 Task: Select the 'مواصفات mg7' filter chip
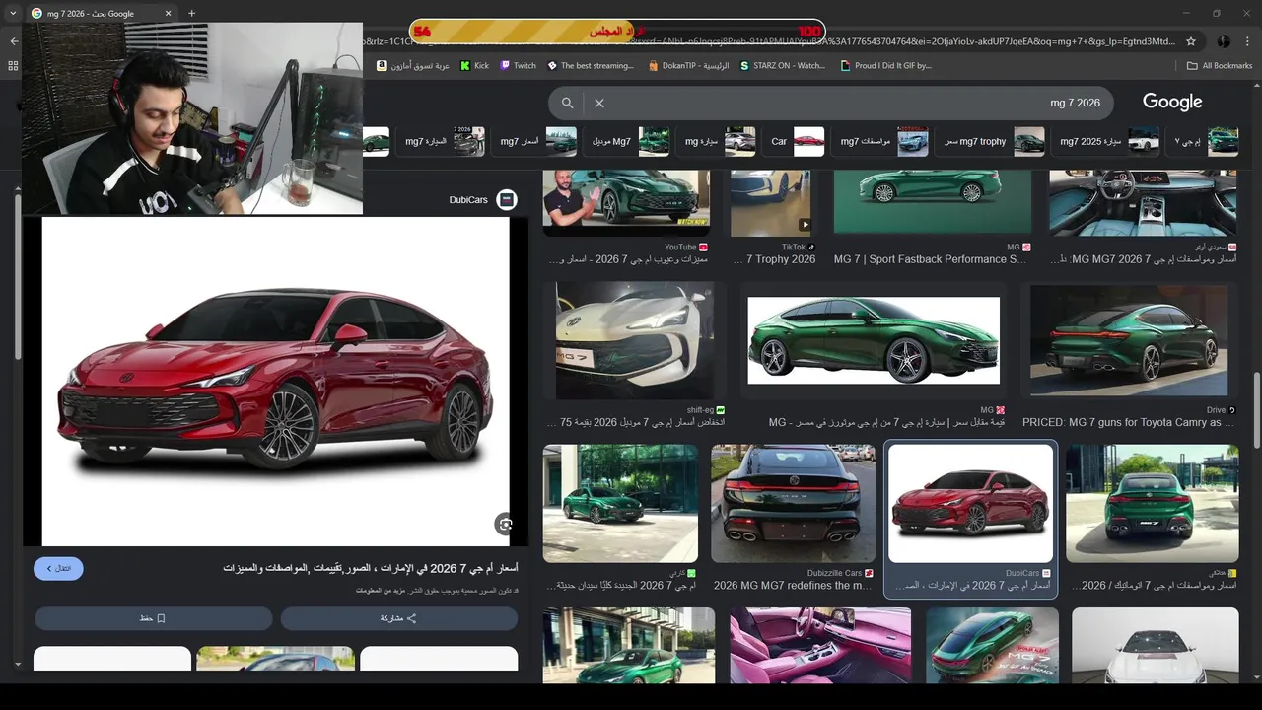click(881, 142)
